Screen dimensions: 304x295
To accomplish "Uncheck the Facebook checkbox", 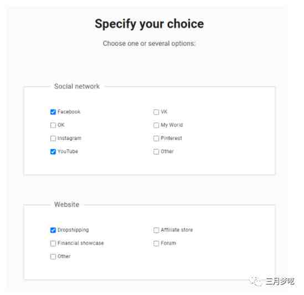I will pyautogui.click(x=53, y=112).
